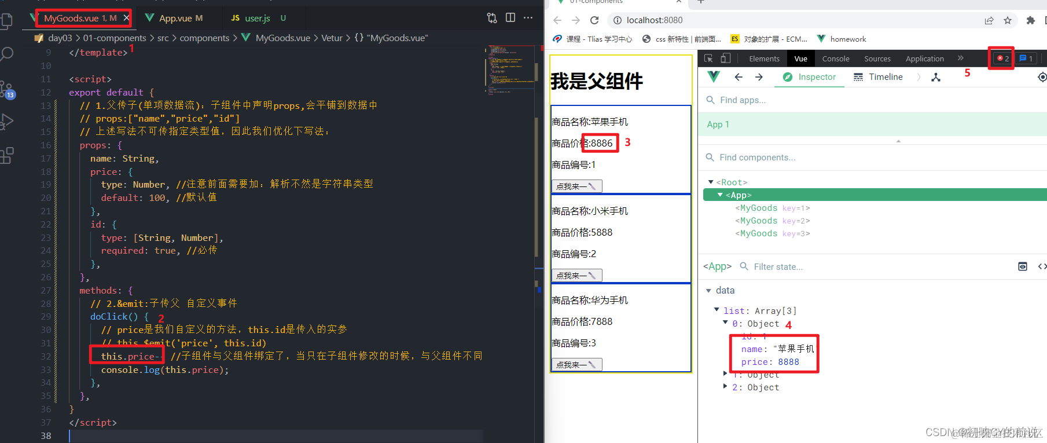1047x443 pixels.
Task: Click 点我来一刀 under 苹果手机
Action: [x=576, y=186]
